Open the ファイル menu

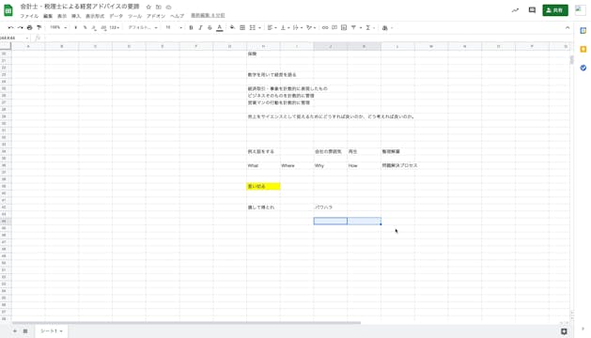click(29, 16)
